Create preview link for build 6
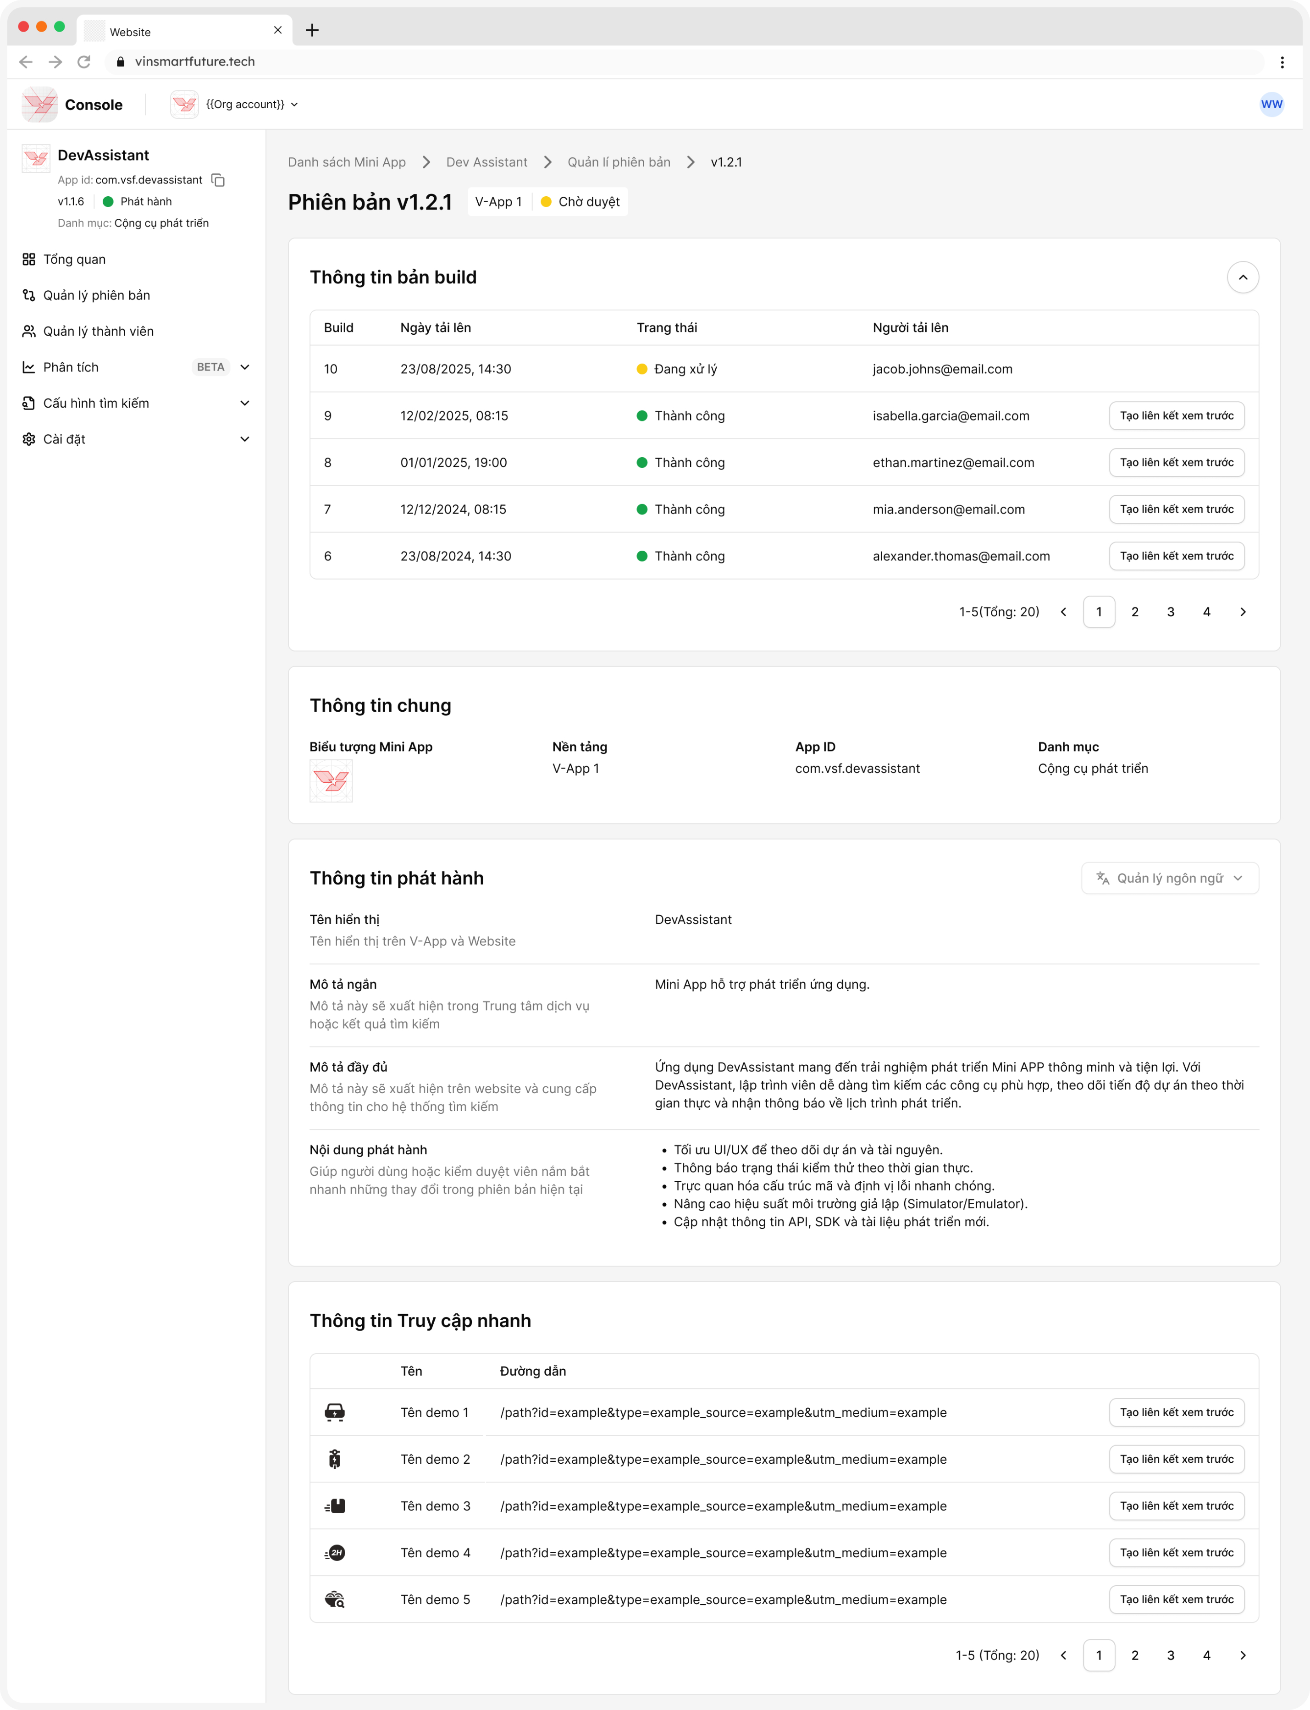The image size is (1310, 1710). (x=1177, y=556)
